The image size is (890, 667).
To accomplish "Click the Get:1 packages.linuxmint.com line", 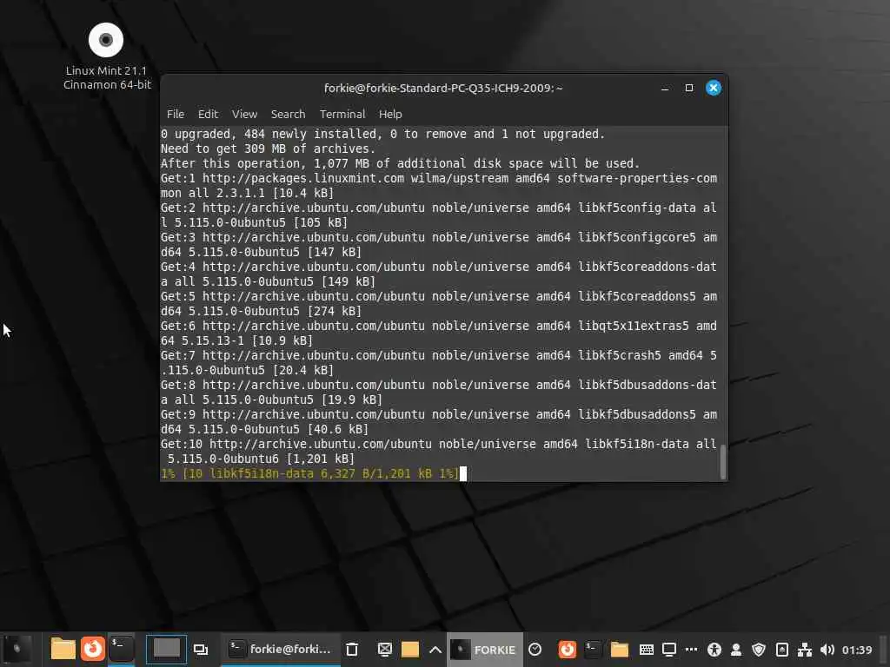I will 438,186.
